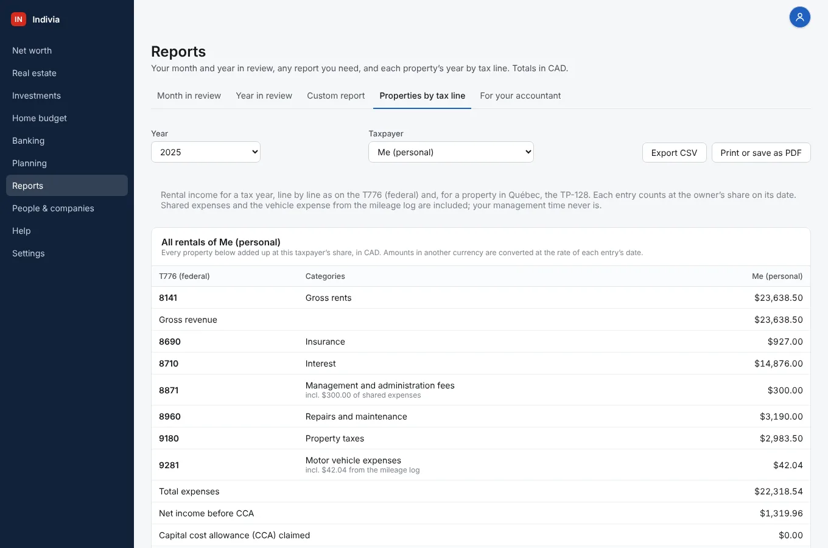
Task: Open the Year dropdown showing 2025
Action: 206,152
